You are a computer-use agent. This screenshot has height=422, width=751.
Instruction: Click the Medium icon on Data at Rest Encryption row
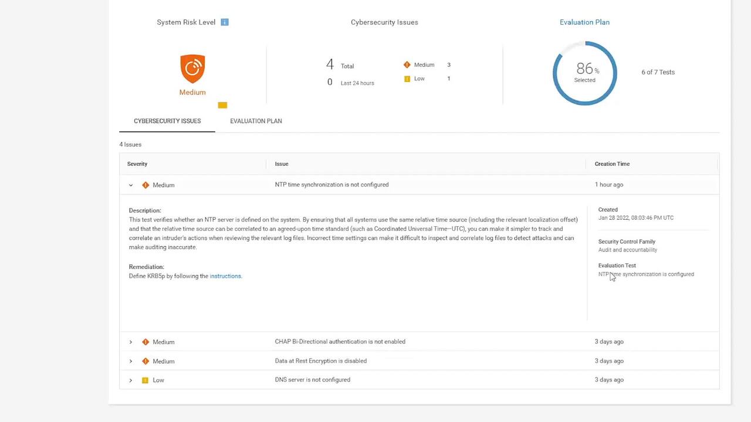click(146, 361)
